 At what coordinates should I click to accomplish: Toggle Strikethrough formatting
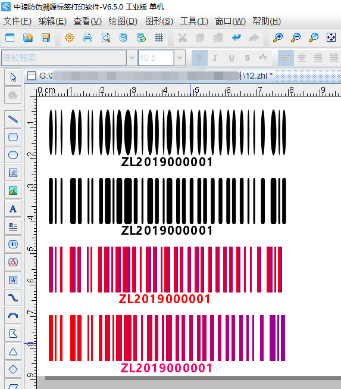(x=248, y=58)
